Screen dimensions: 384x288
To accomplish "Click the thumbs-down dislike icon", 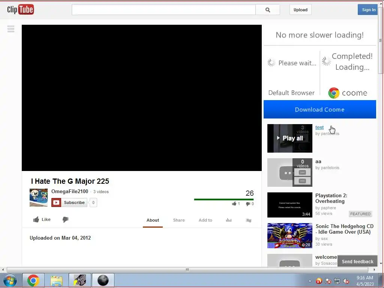I will pos(65,219).
